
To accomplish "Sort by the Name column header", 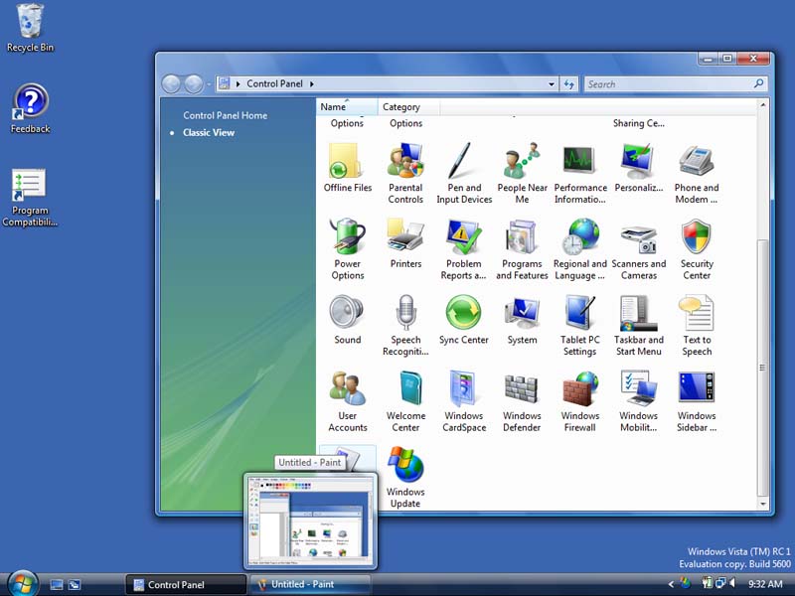I will (x=347, y=107).
